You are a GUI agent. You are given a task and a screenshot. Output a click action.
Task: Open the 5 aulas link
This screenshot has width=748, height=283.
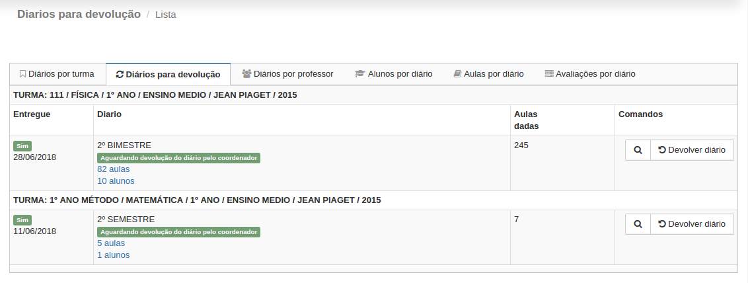(111, 243)
